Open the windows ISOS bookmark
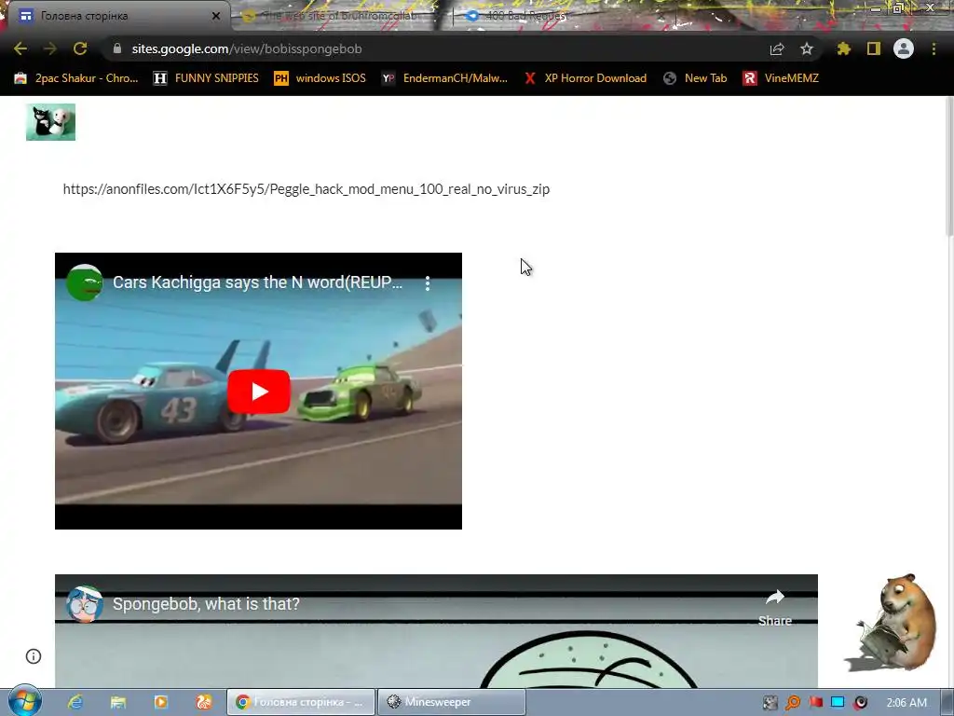The image size is (954, 716). click(x=320, y=78)
